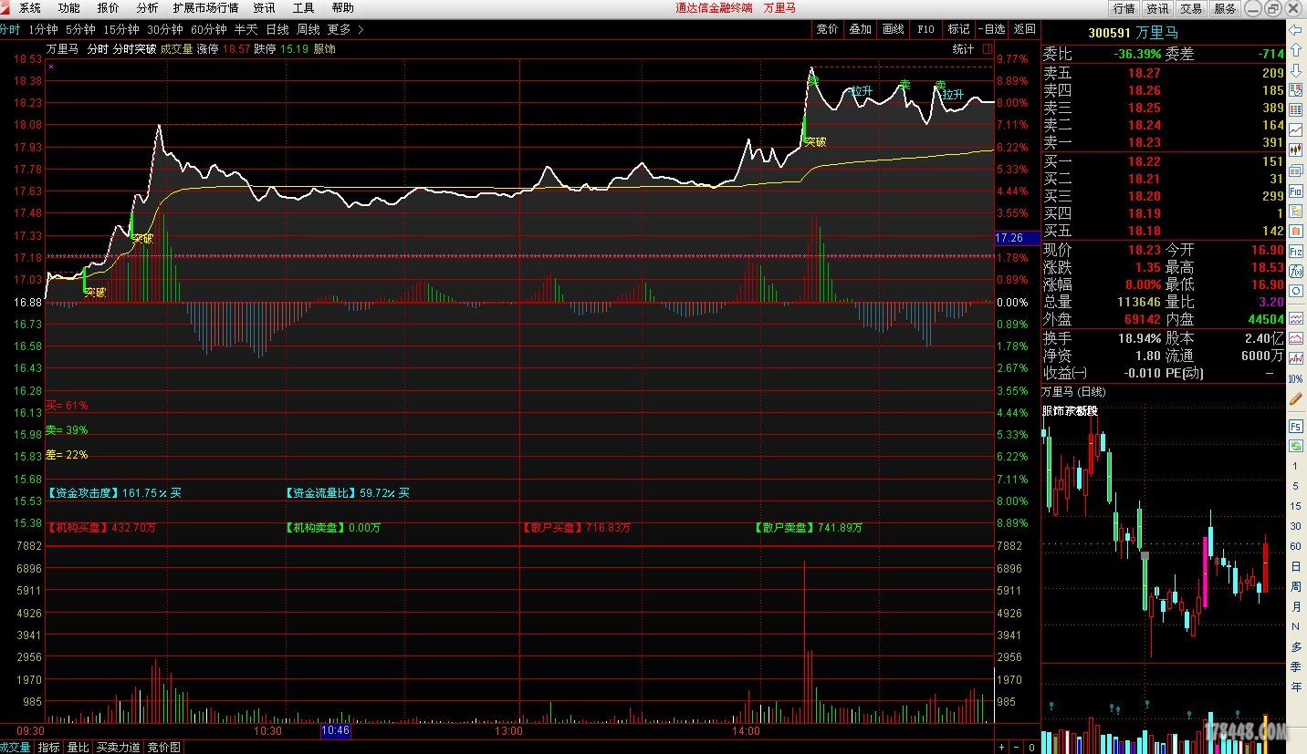This screenshot has height=754, width=1307.
Task: Select the pencil drawing tool icon
Action: (1295, 399)
